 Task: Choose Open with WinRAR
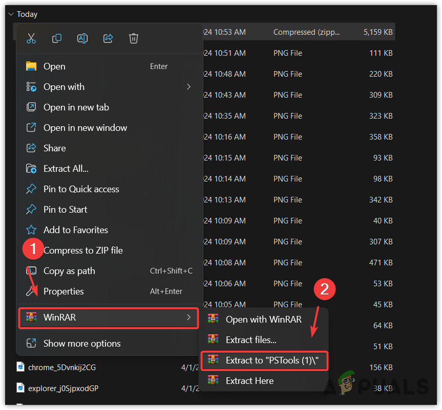(264, 320)
